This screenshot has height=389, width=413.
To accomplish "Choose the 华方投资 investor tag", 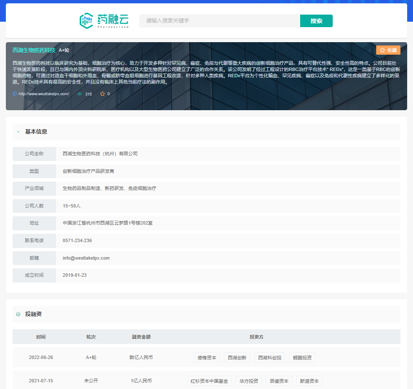I will pos(249,381).
